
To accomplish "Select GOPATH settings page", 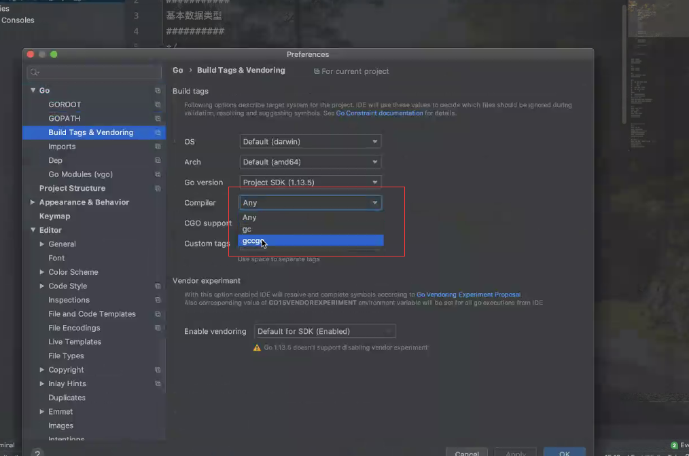I will [x=64, y=119].
